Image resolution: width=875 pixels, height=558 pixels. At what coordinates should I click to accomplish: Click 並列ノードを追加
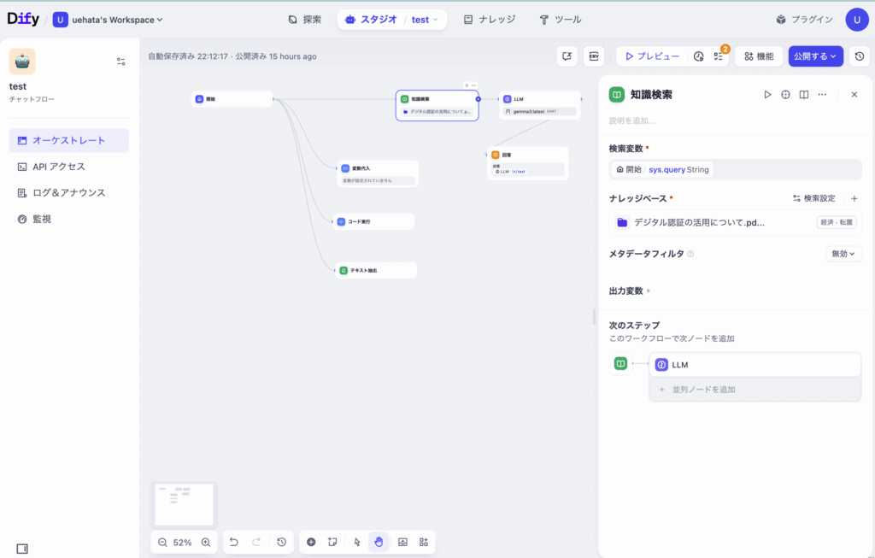755,390
